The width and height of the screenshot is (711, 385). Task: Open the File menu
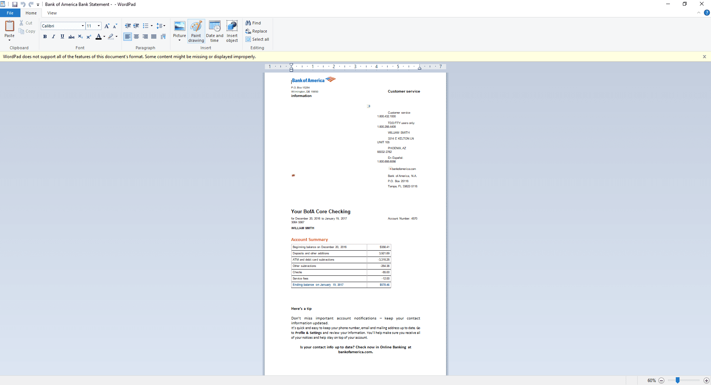[10, 13]
